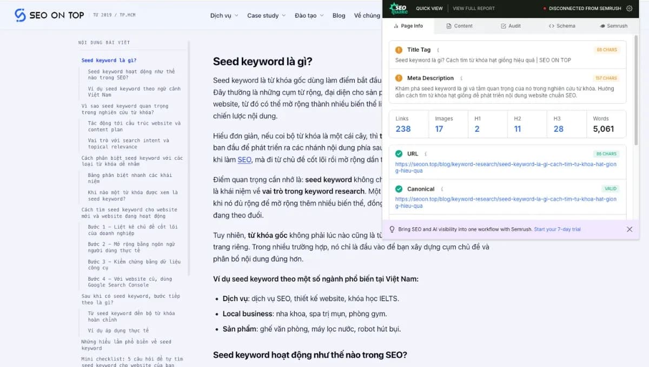Click the Images count 17
This screenshot has height=367, width=649.
439,129
